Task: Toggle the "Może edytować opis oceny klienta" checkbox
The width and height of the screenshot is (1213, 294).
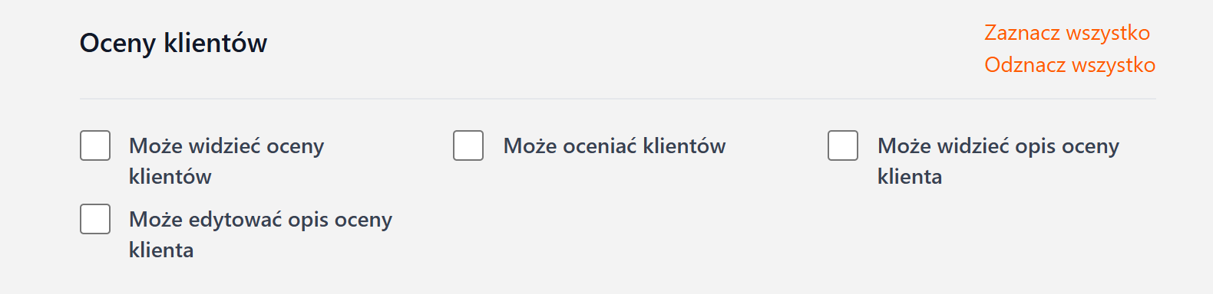Action: pos(95,219)
